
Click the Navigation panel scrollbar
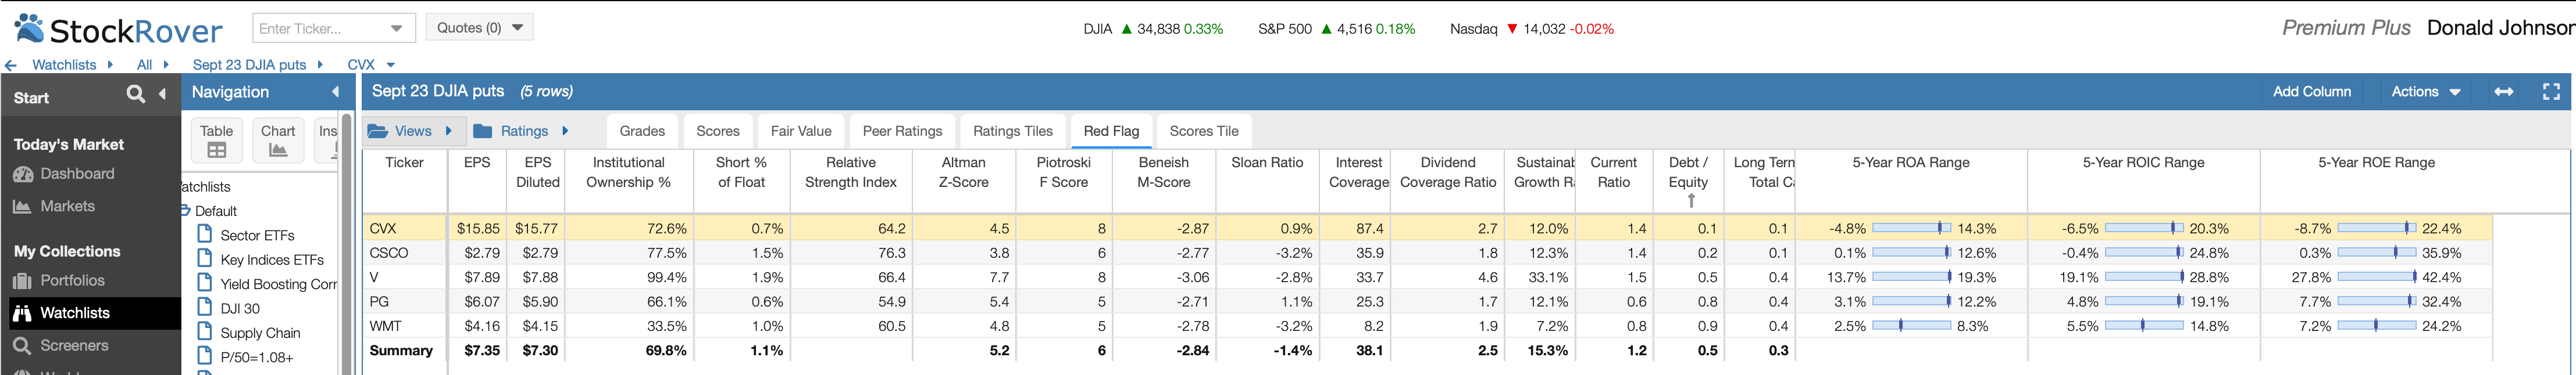pyautogui.click(x=347, y=244)
